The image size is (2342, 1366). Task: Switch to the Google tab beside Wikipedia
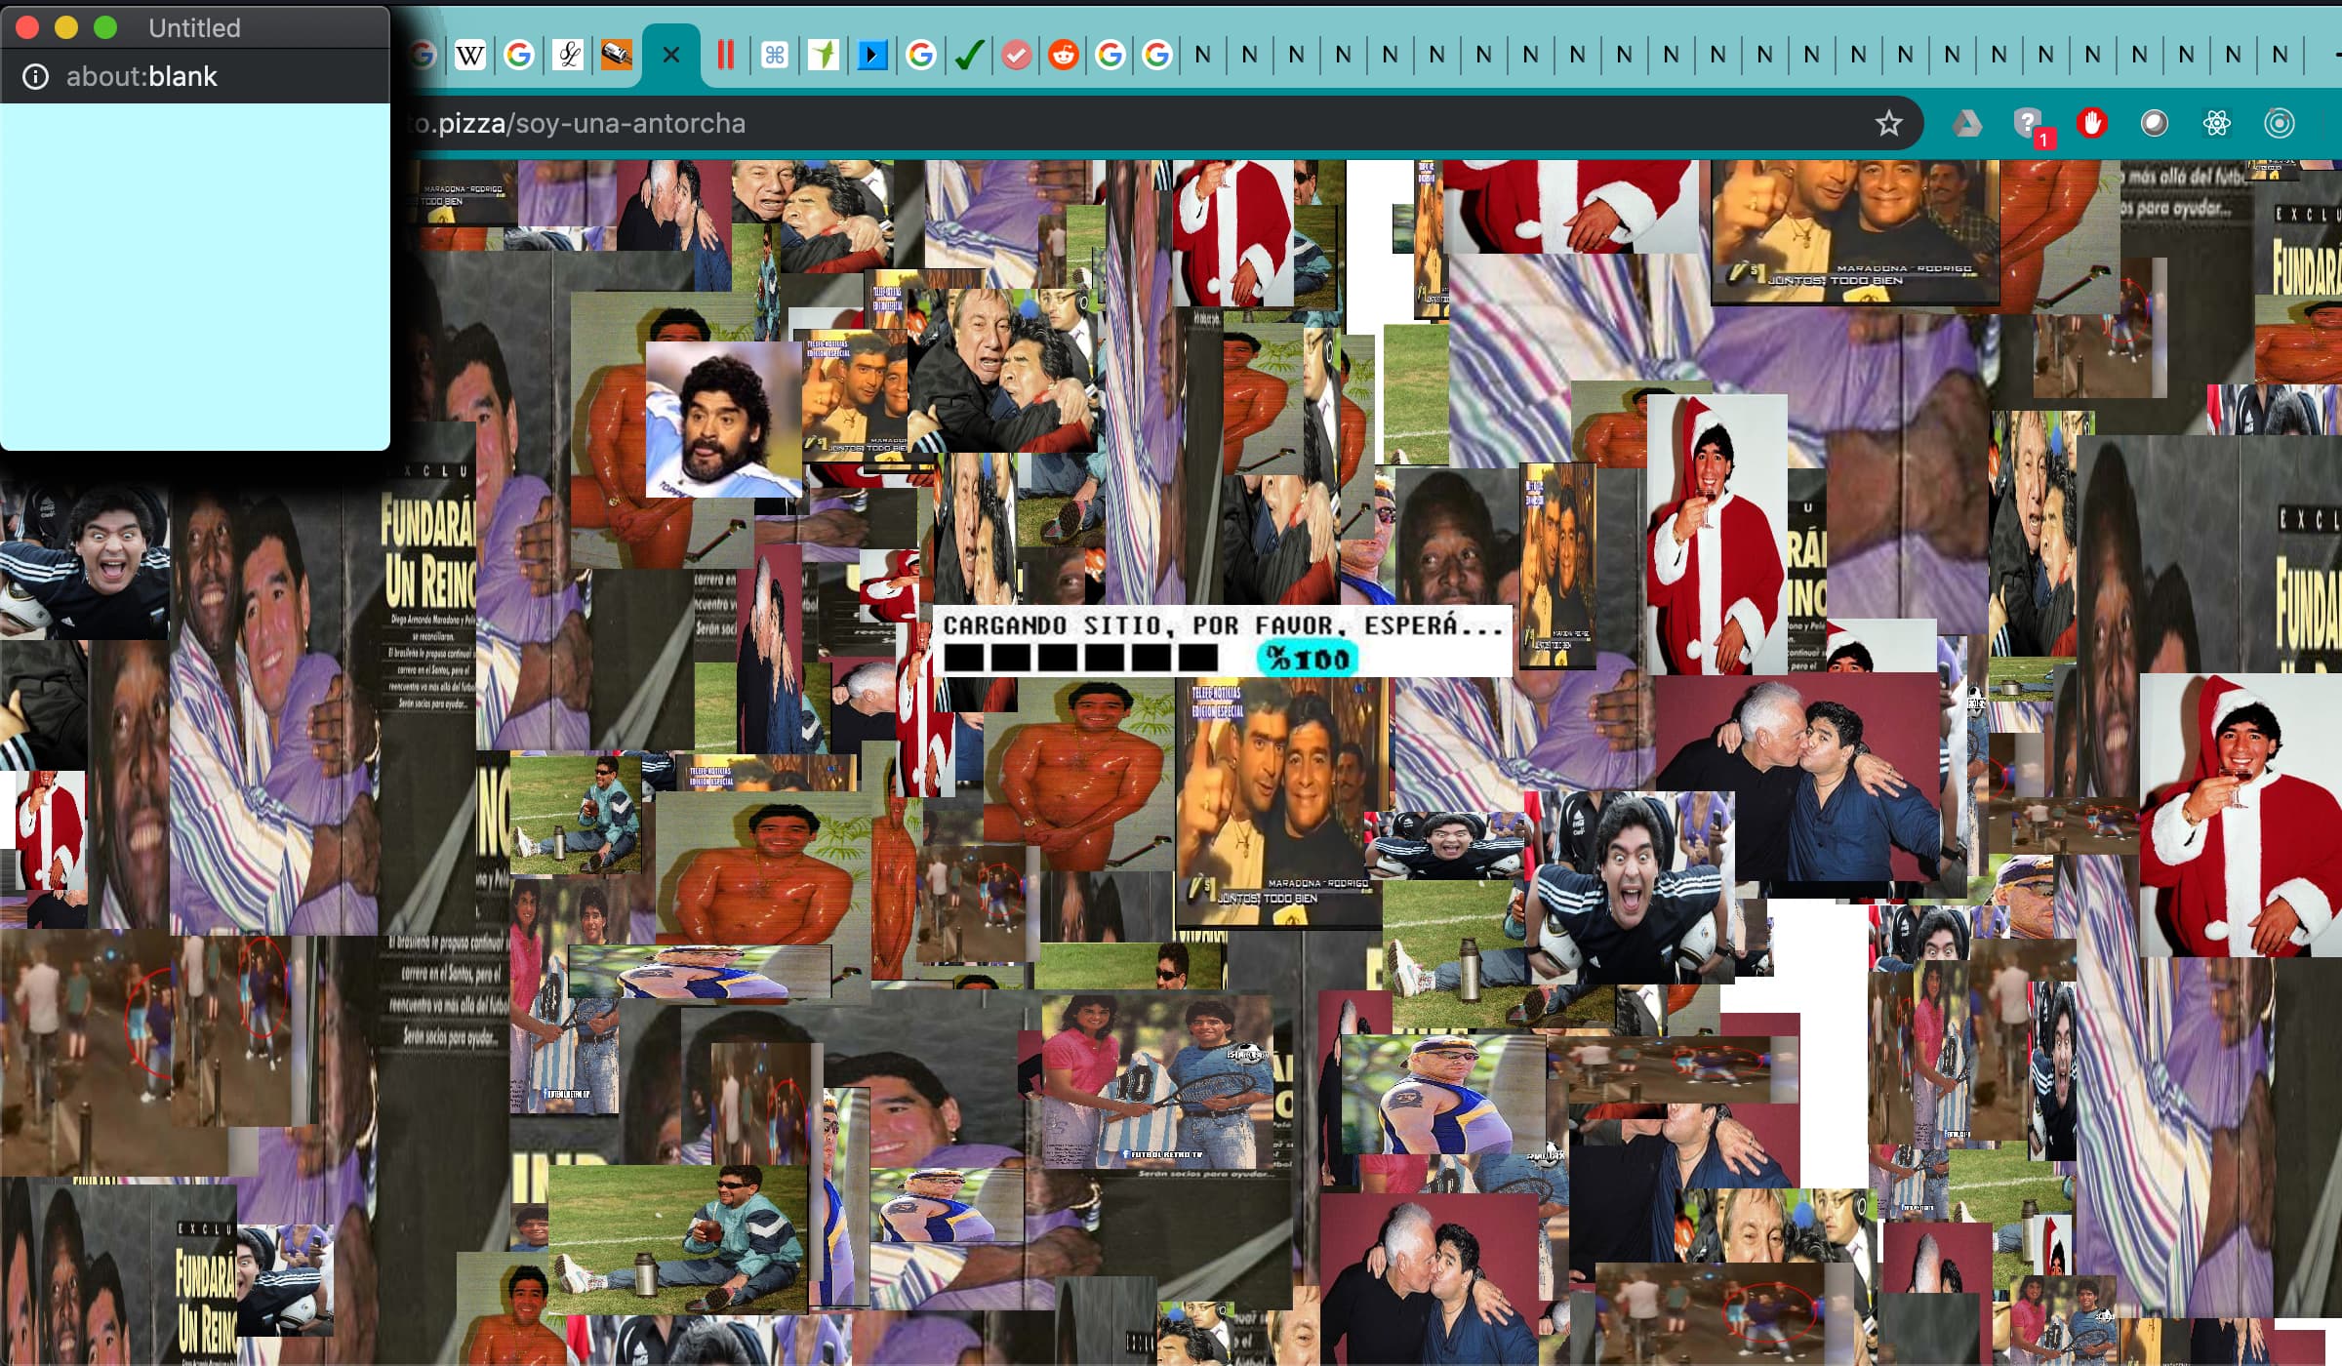click(519, 56)
